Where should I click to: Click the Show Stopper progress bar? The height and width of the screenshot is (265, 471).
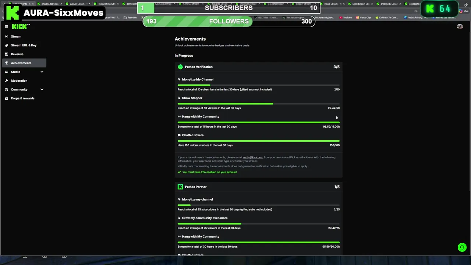click(259, 104)
